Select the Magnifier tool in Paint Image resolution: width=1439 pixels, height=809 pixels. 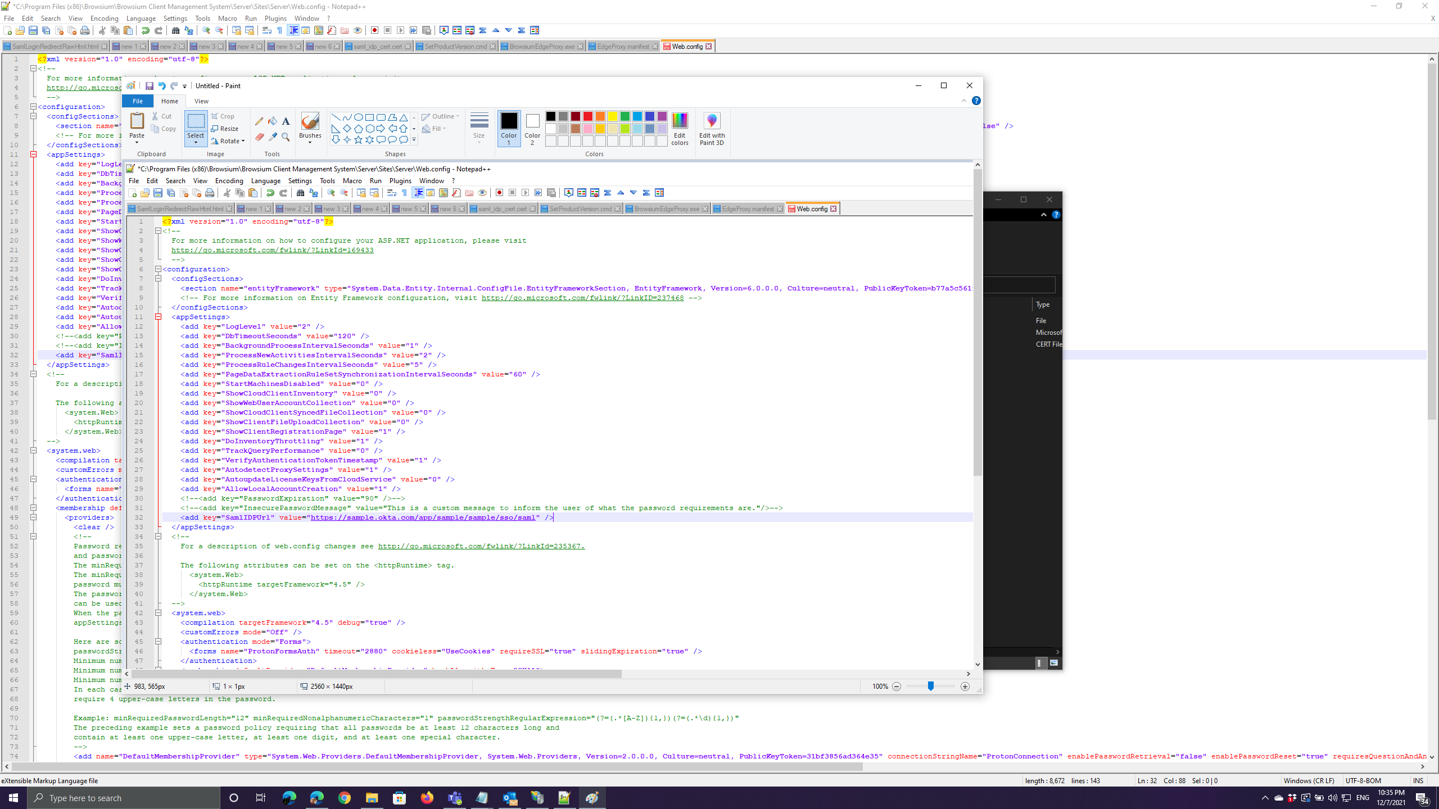[286, 136]
